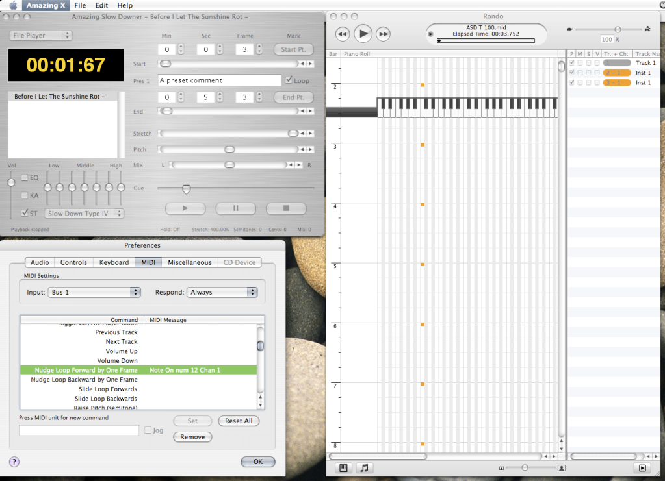665x481 pixels.
Task: Enable the KA checkbox
Action: pyautogui.click(x=25, y=195)
